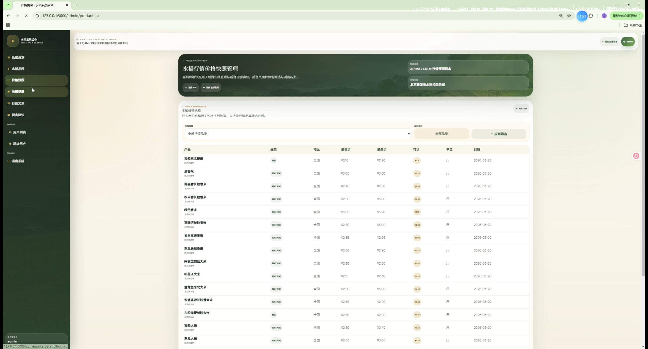This screenshot has height=349, width=648.
Task: Click the admin user button at top right
Action: click(628, 41)
